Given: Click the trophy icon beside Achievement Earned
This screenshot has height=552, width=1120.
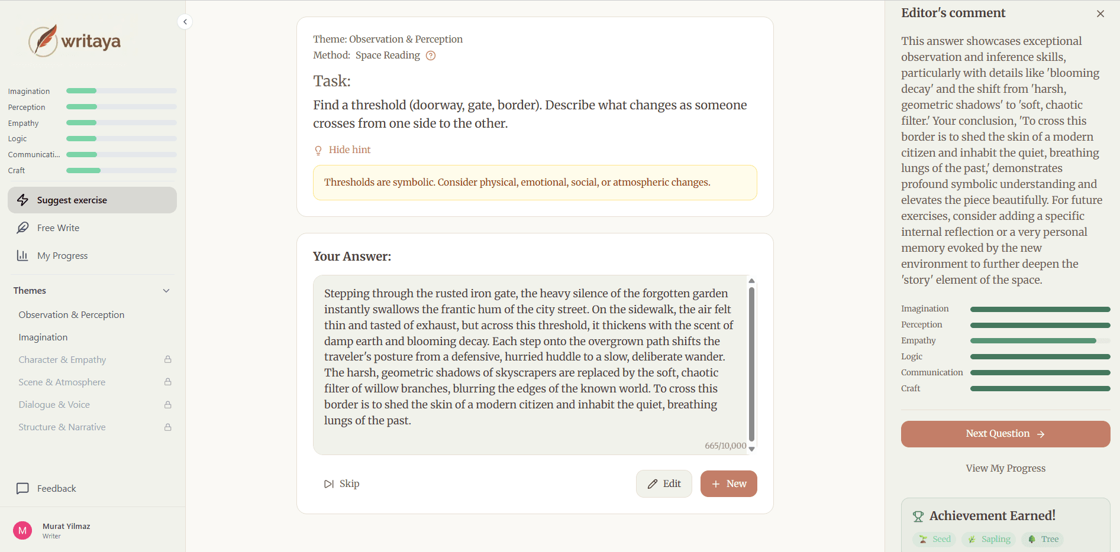Looking at the screenshot, I should pyautogui.click(x=918, y=515).
